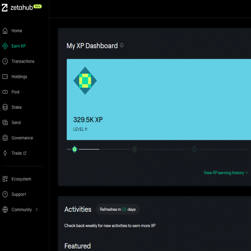Click the ZetaHub logo icon

[x=5, y=8]
